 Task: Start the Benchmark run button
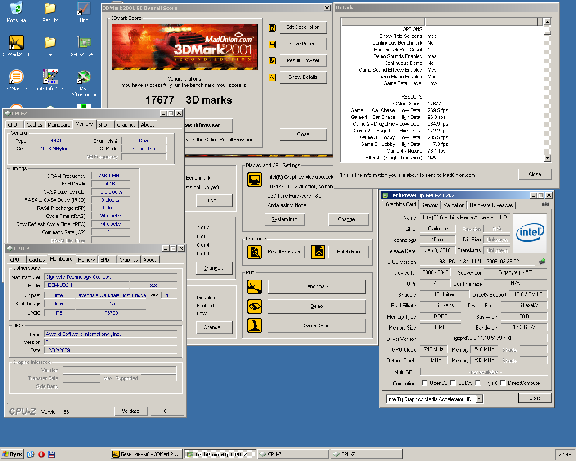(x=317, y=287)
